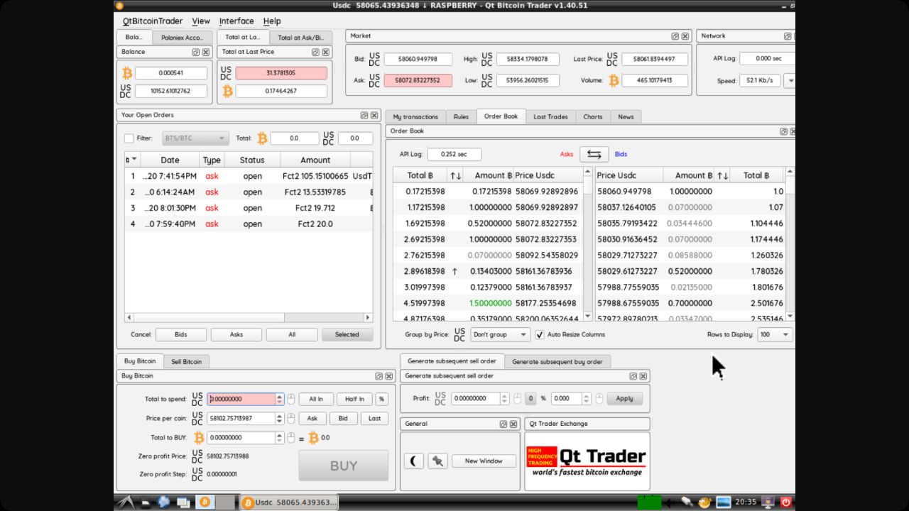Viewport: 909px width, 511px height.
Task: Click the pin window icon in General
Action: point(437,461)
